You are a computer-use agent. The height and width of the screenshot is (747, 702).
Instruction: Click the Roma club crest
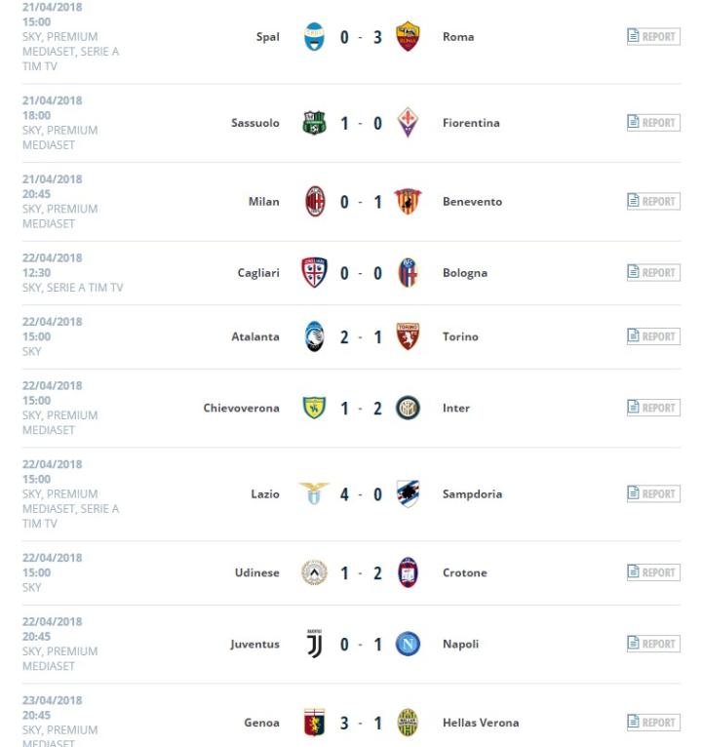pos(408,37)
